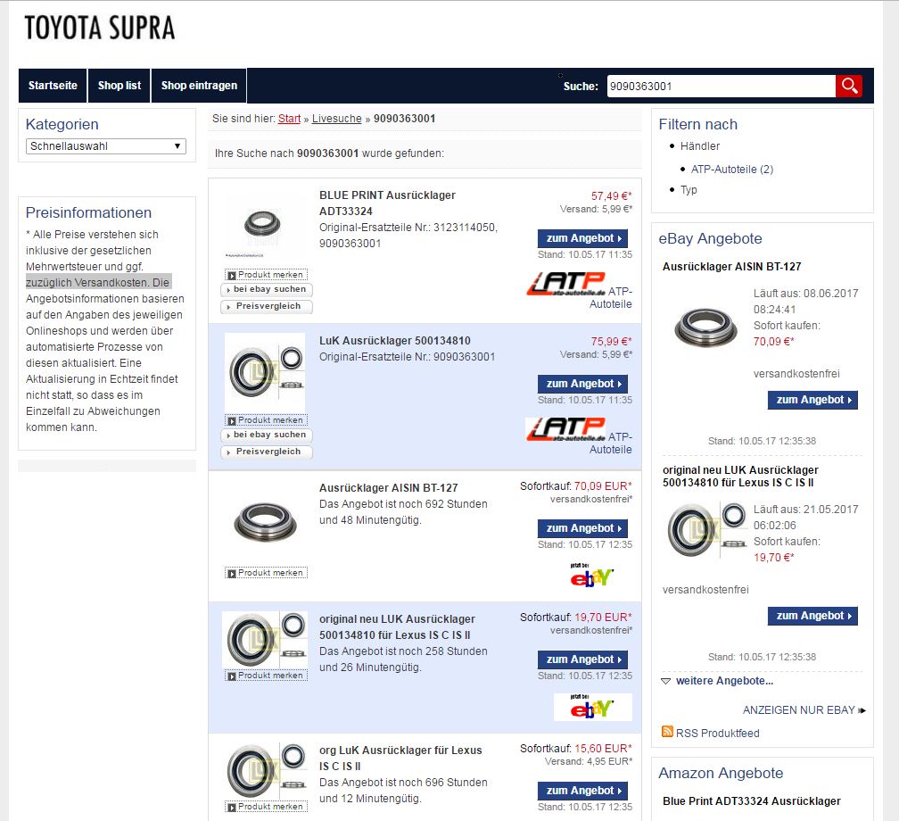Open AISIN BT-127 thumbnail in eBay Angebote sidebar

click(x=705, y=328)
